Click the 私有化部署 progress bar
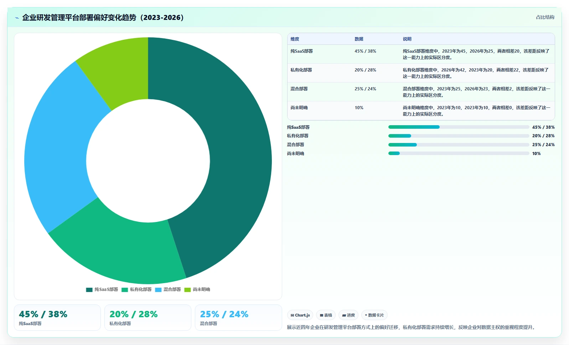The image size is (569, 345). (459, 136)
